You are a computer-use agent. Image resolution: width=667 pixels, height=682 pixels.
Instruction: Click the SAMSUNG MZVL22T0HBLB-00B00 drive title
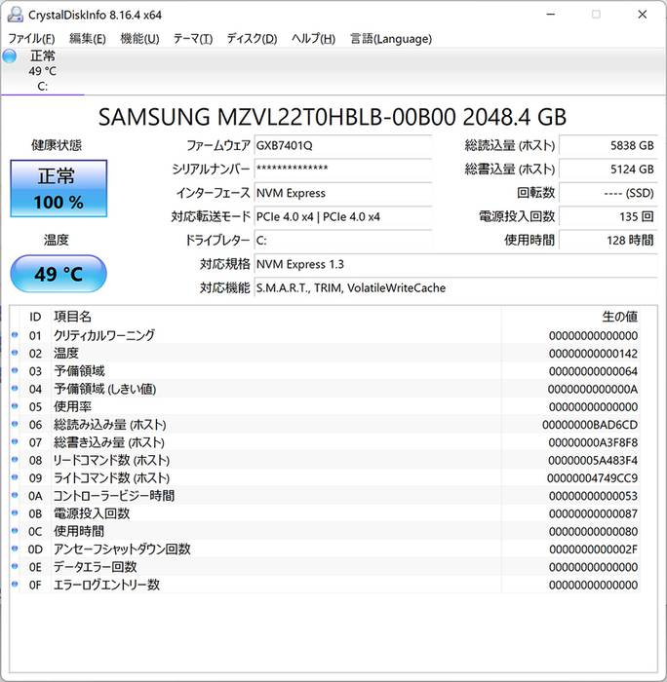pos(333,118)
